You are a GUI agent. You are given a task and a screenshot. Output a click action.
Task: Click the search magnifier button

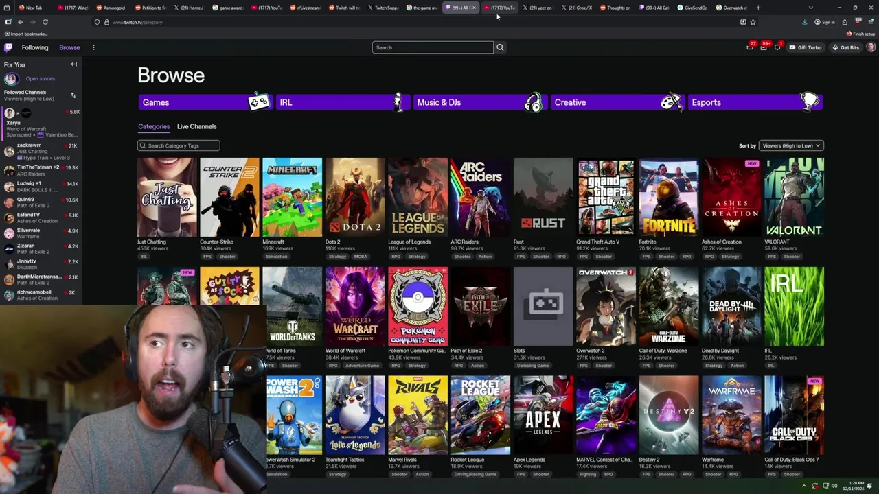(x=500, y=47)
